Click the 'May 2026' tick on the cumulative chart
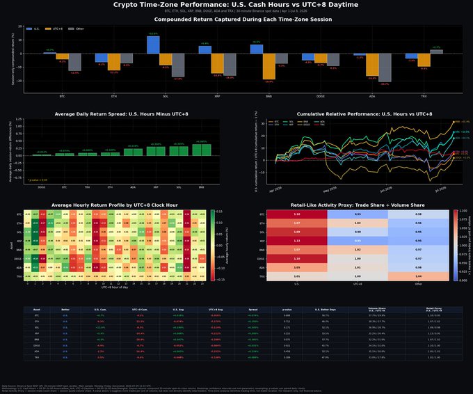The width and height of the screenshot is (473, 394). click(330, 189)
